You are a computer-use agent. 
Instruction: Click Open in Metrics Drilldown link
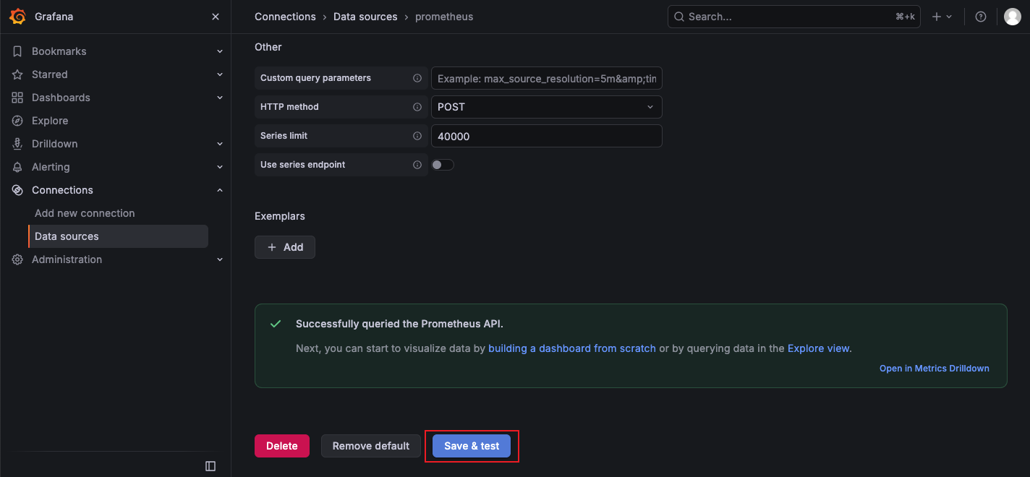click(x=935, y=369)
